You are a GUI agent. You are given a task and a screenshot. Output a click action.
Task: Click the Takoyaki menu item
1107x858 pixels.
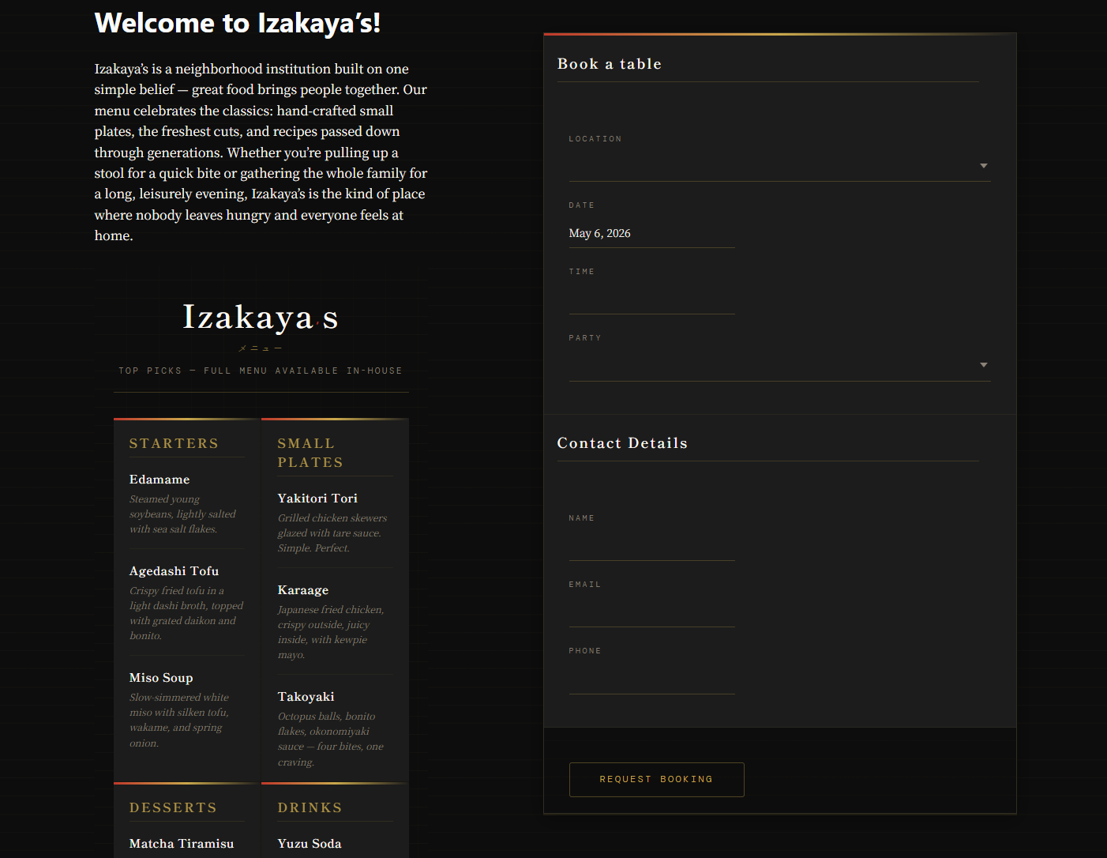(x=306, y=697)
